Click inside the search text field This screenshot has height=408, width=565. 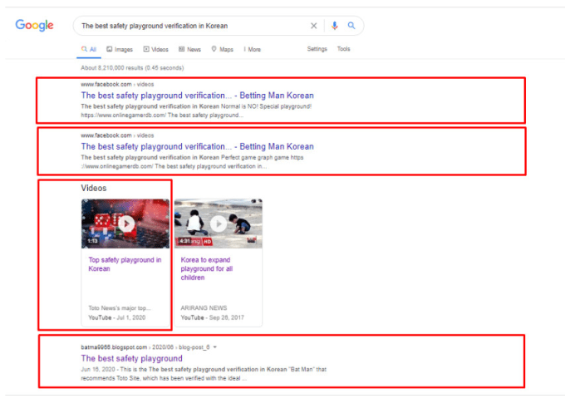[x=191, y=26]
